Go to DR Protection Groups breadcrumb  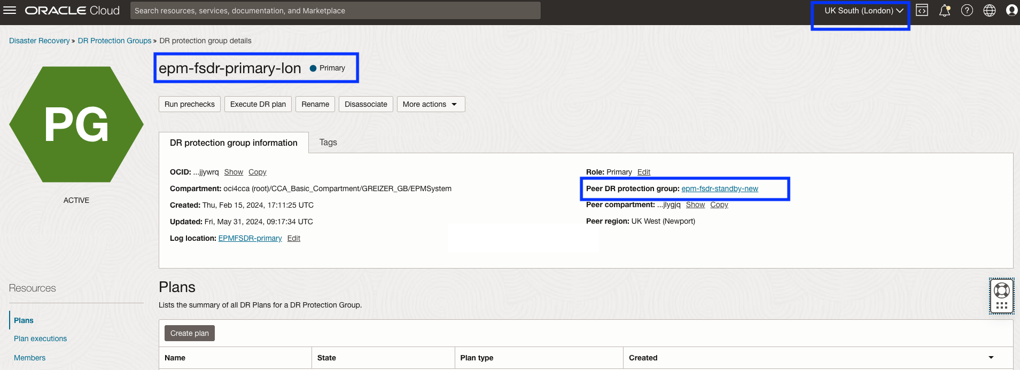[x=114, y=41]
